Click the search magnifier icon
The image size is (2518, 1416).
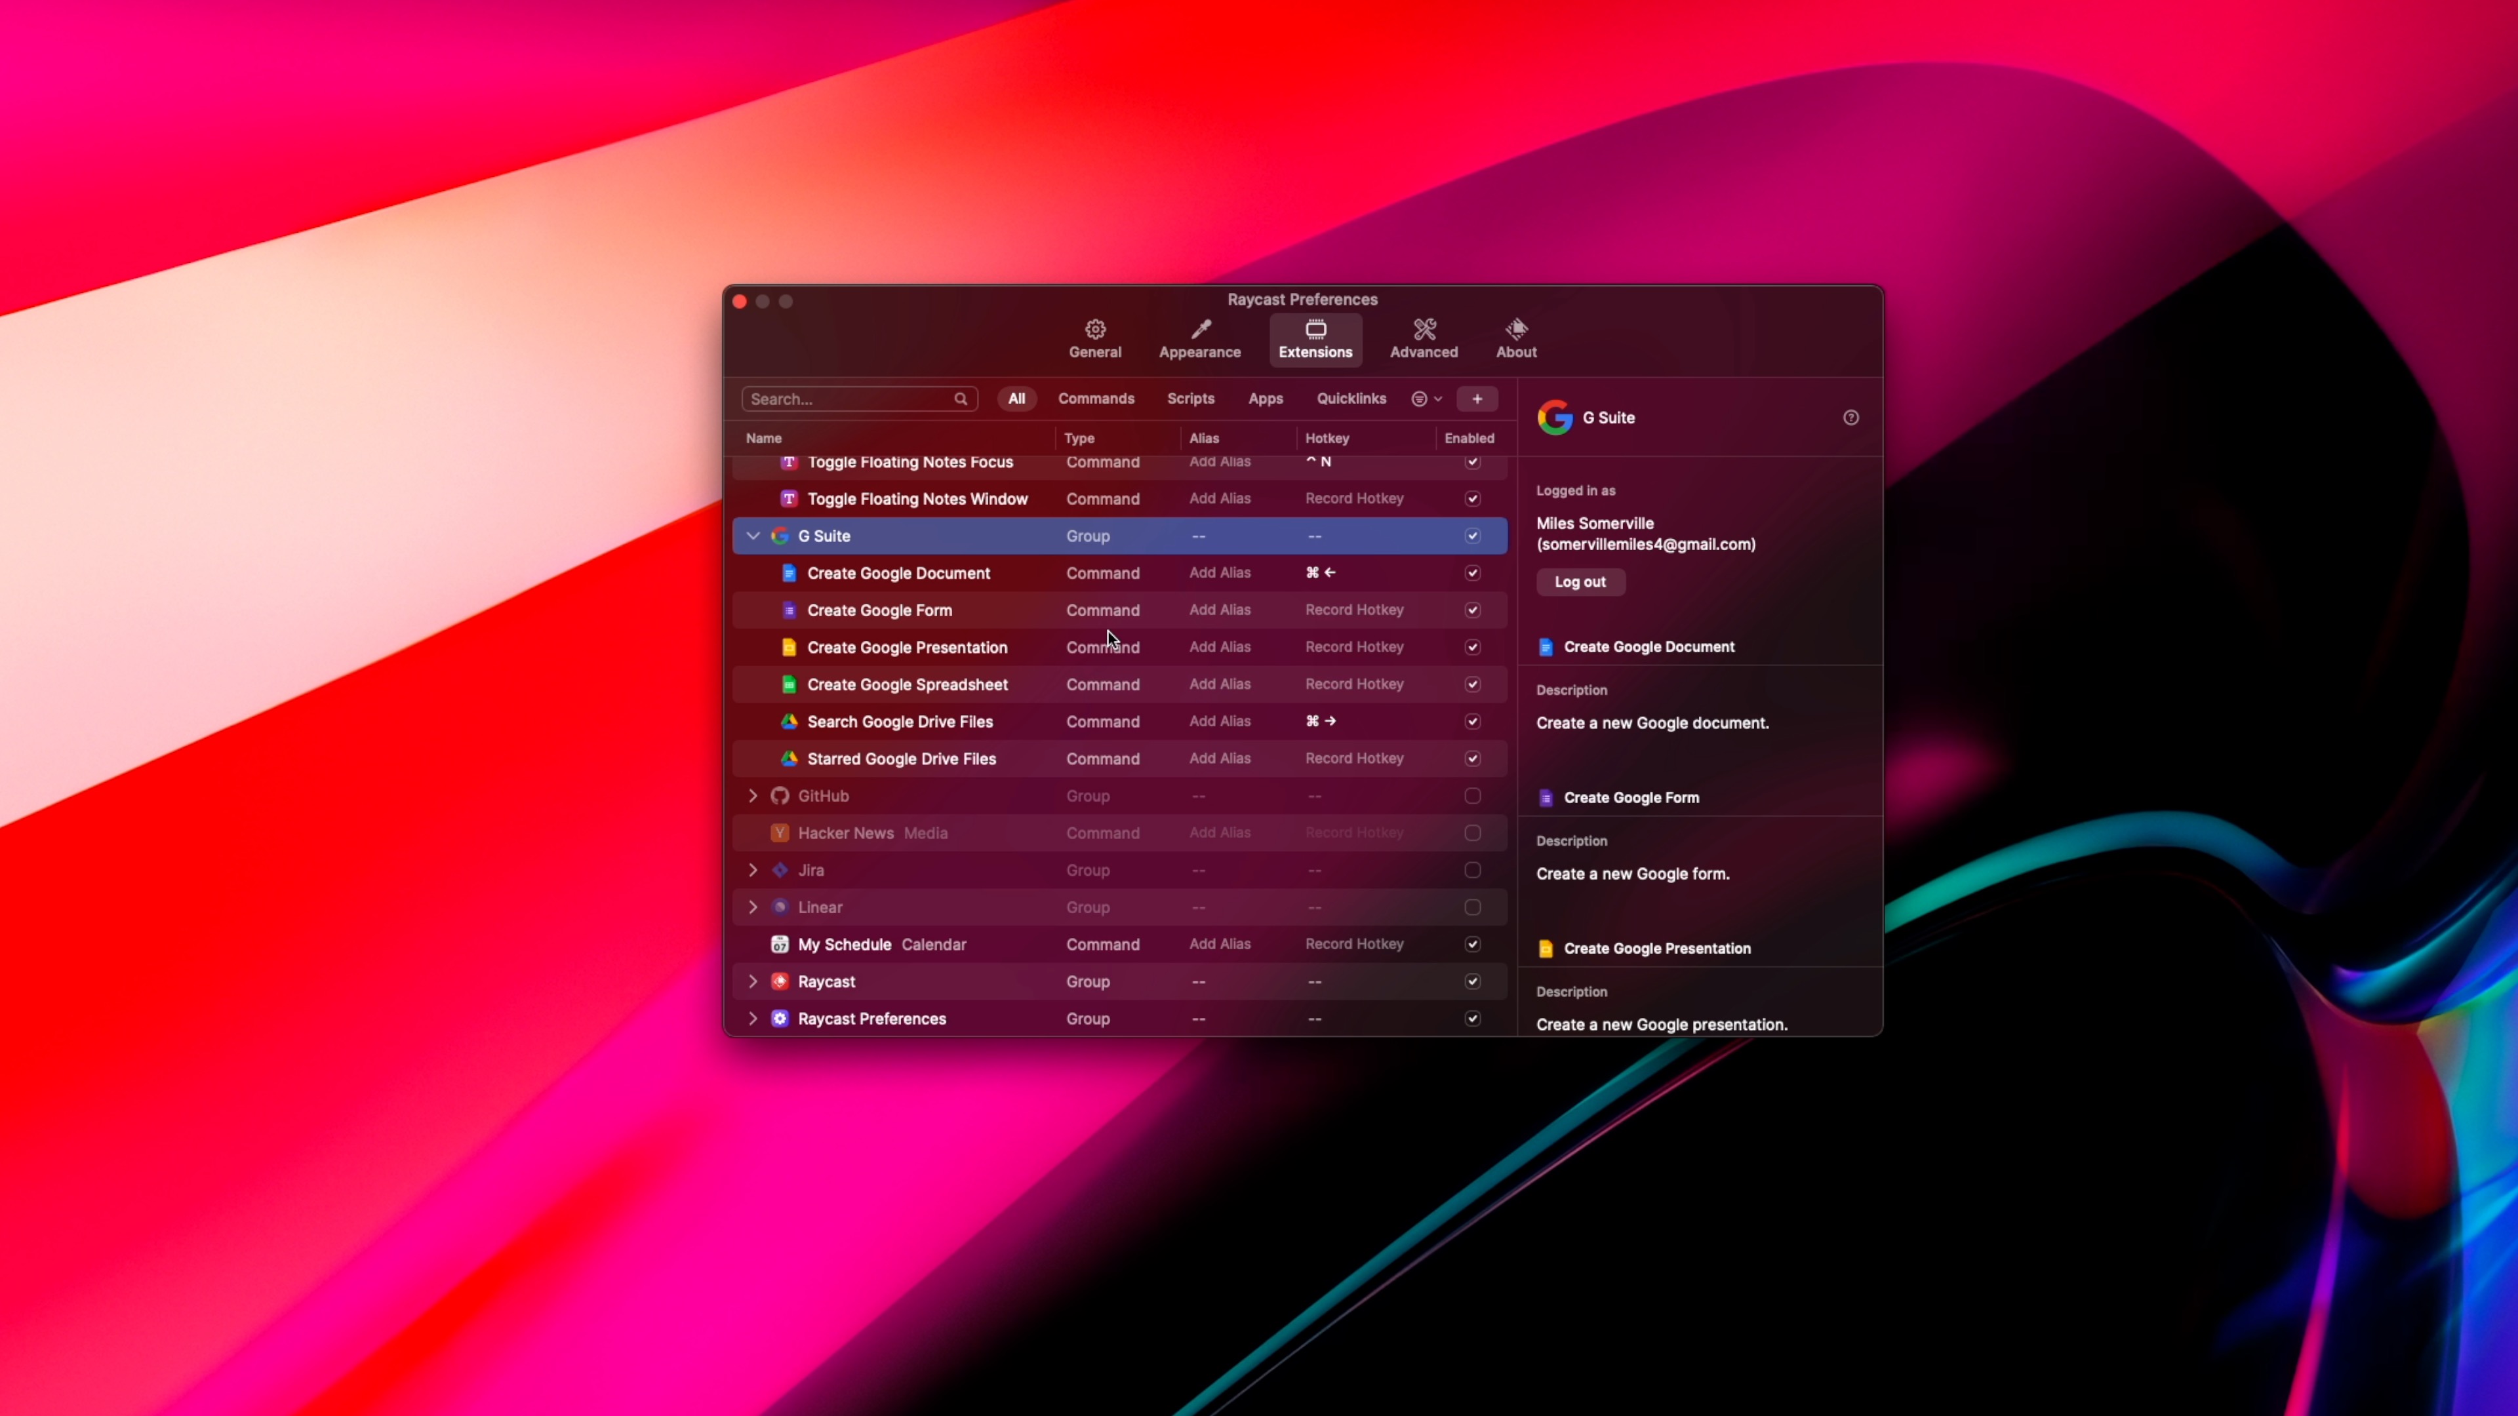[x=961, y=399]
